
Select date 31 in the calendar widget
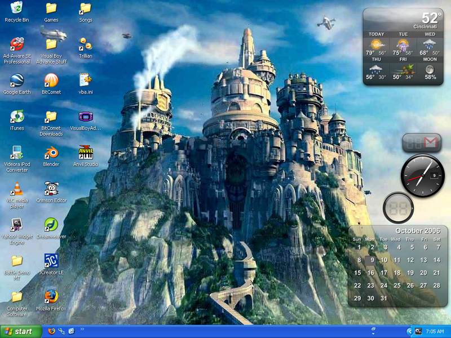(x=384, y=299)
